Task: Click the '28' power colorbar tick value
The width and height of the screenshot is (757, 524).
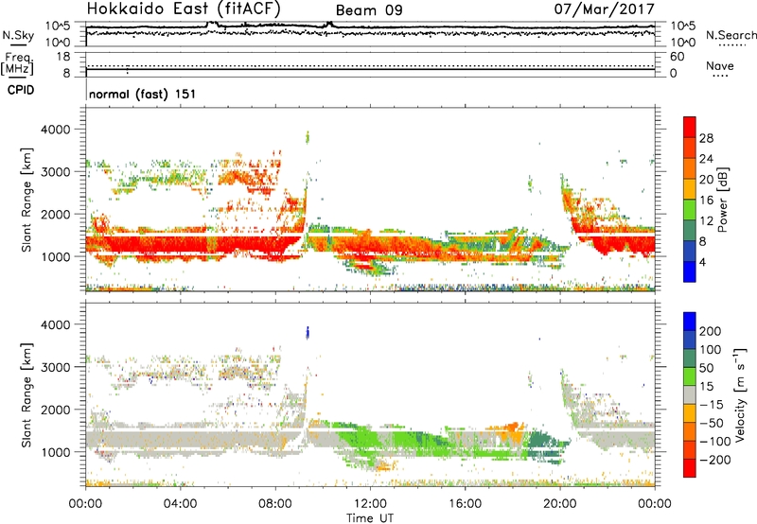Action: point(706,138)
